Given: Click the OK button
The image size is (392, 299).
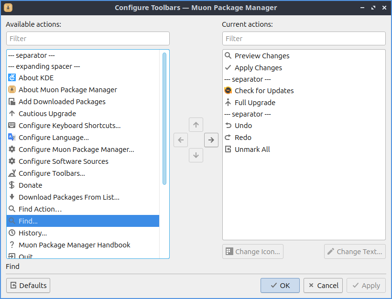Looking at the screenshot, I should [280, 286].
